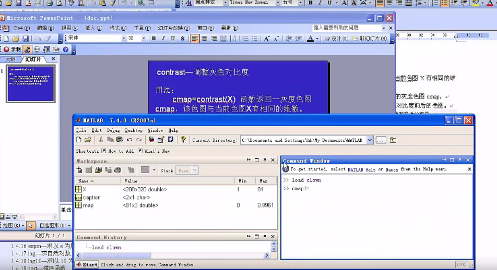Open MATLAB File menu
The height and width of the screenshot is (270, 497).
81,130
